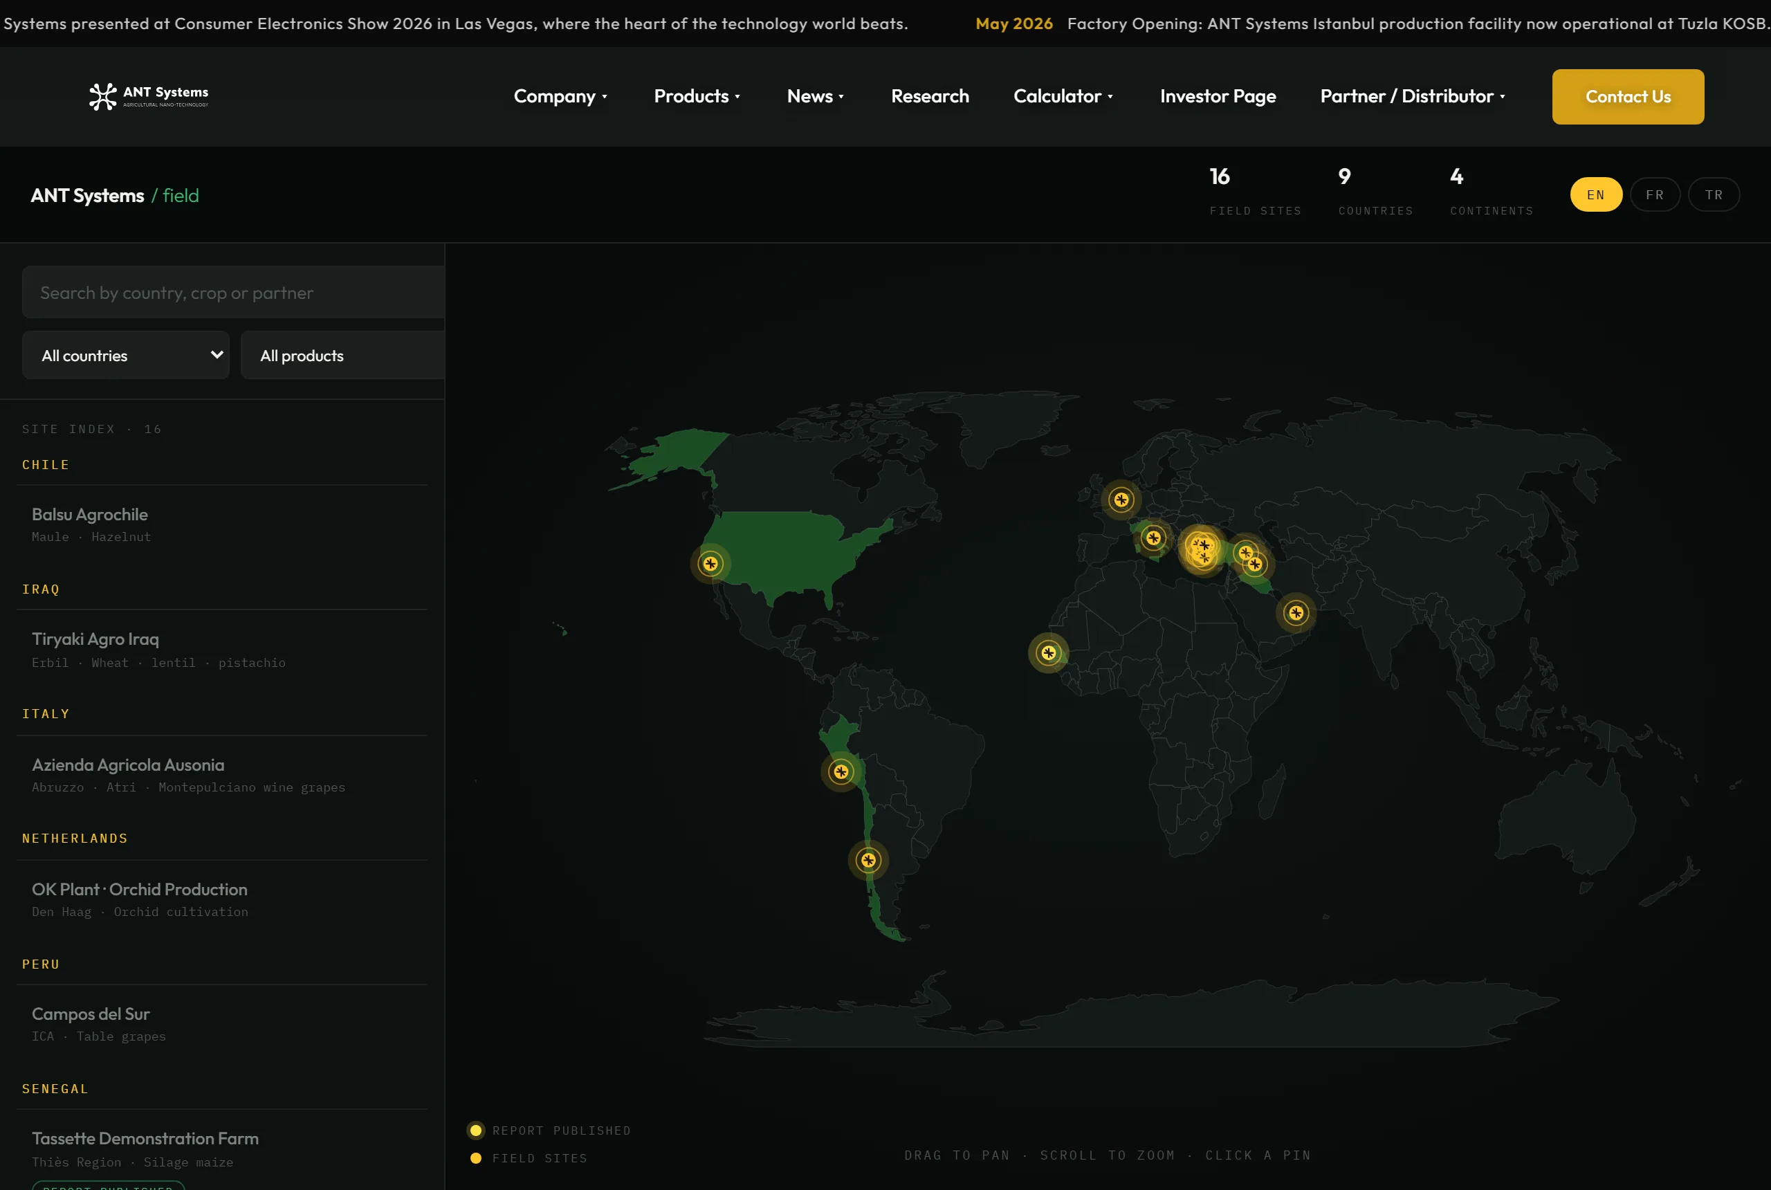Click the 16 field sites counter
The height and width of the screenshot is (1190, 1771).
coord(1255,191)
